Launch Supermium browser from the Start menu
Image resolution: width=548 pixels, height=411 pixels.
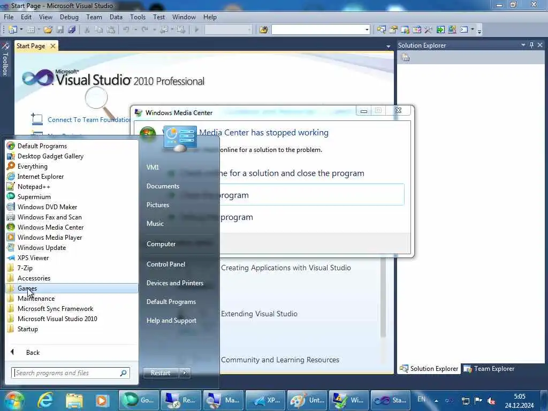[72, 196]
